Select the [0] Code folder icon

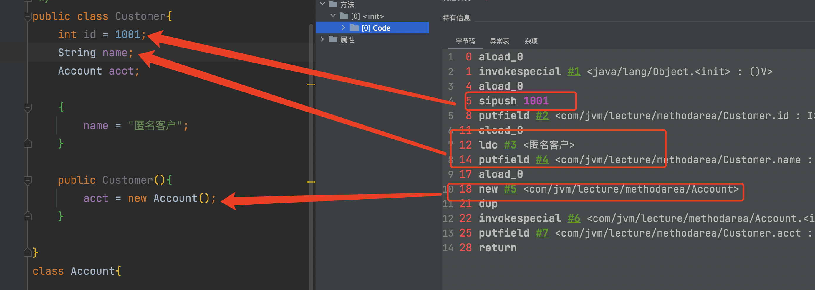[x=355, y=28]
